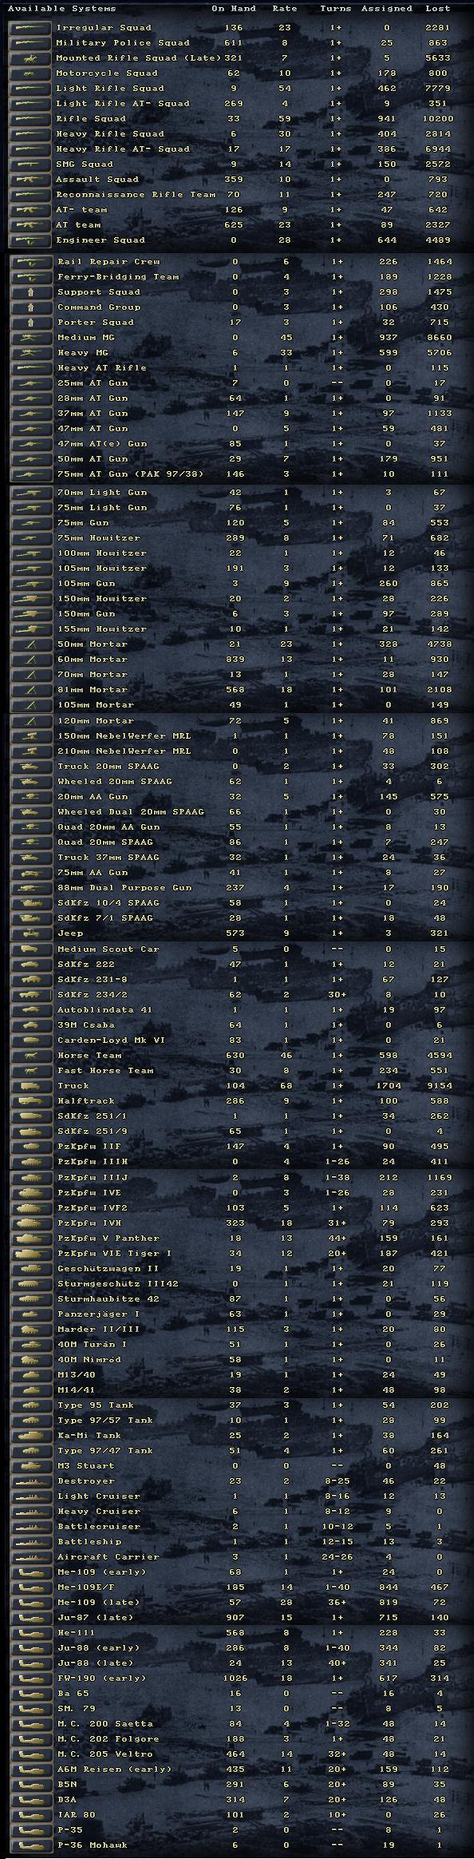This screenshot has width=474, height=1859.
Task: Select the A6M Reisen (early) icon
Action: [32, 1771]
